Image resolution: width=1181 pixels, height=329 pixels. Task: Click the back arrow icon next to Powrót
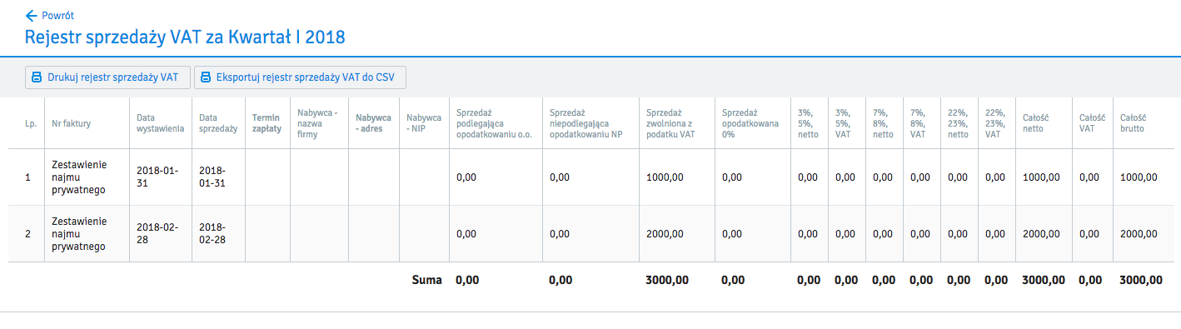click(32, 15)
